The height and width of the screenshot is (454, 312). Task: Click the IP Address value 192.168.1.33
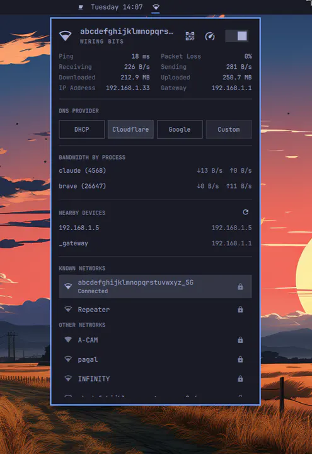[x=127, y=88]
